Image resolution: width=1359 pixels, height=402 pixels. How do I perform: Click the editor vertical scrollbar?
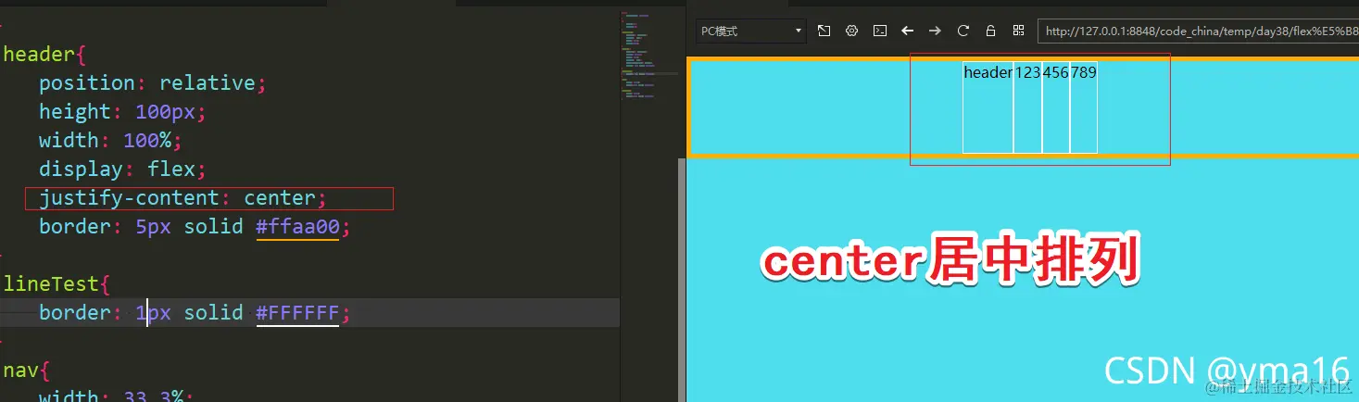[x=682, y=278]
